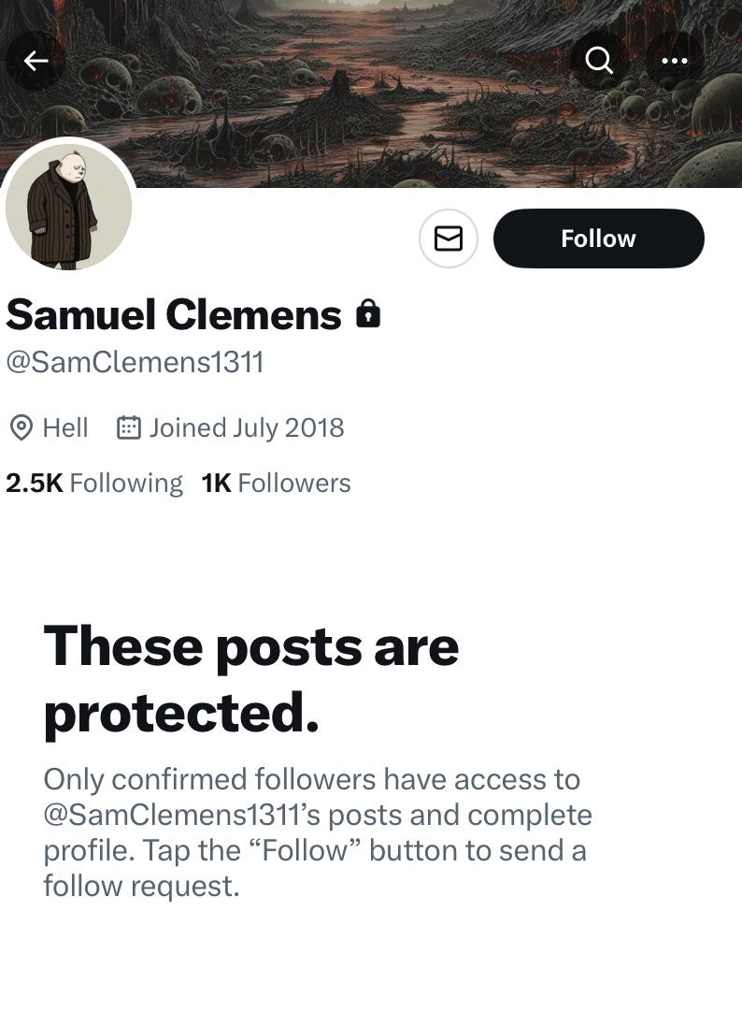Tap the back arrow
The height and width of the screenshot is (1012, 742).
point(36,62)
